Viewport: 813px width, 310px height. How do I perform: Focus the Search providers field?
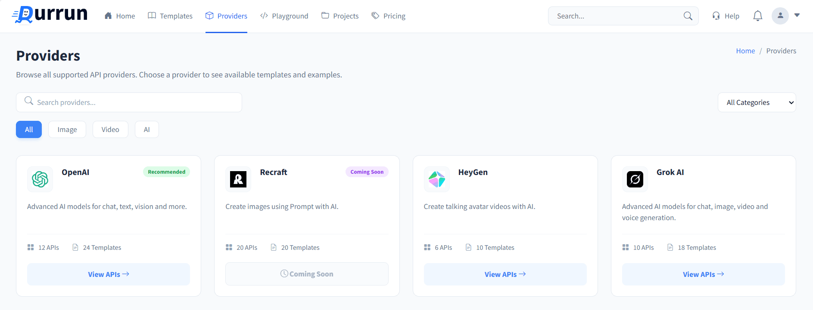click(129, 102)
